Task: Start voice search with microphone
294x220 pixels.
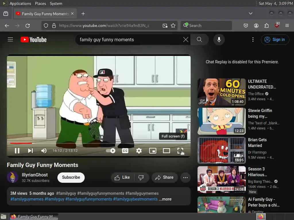Action: pos(219,40)
